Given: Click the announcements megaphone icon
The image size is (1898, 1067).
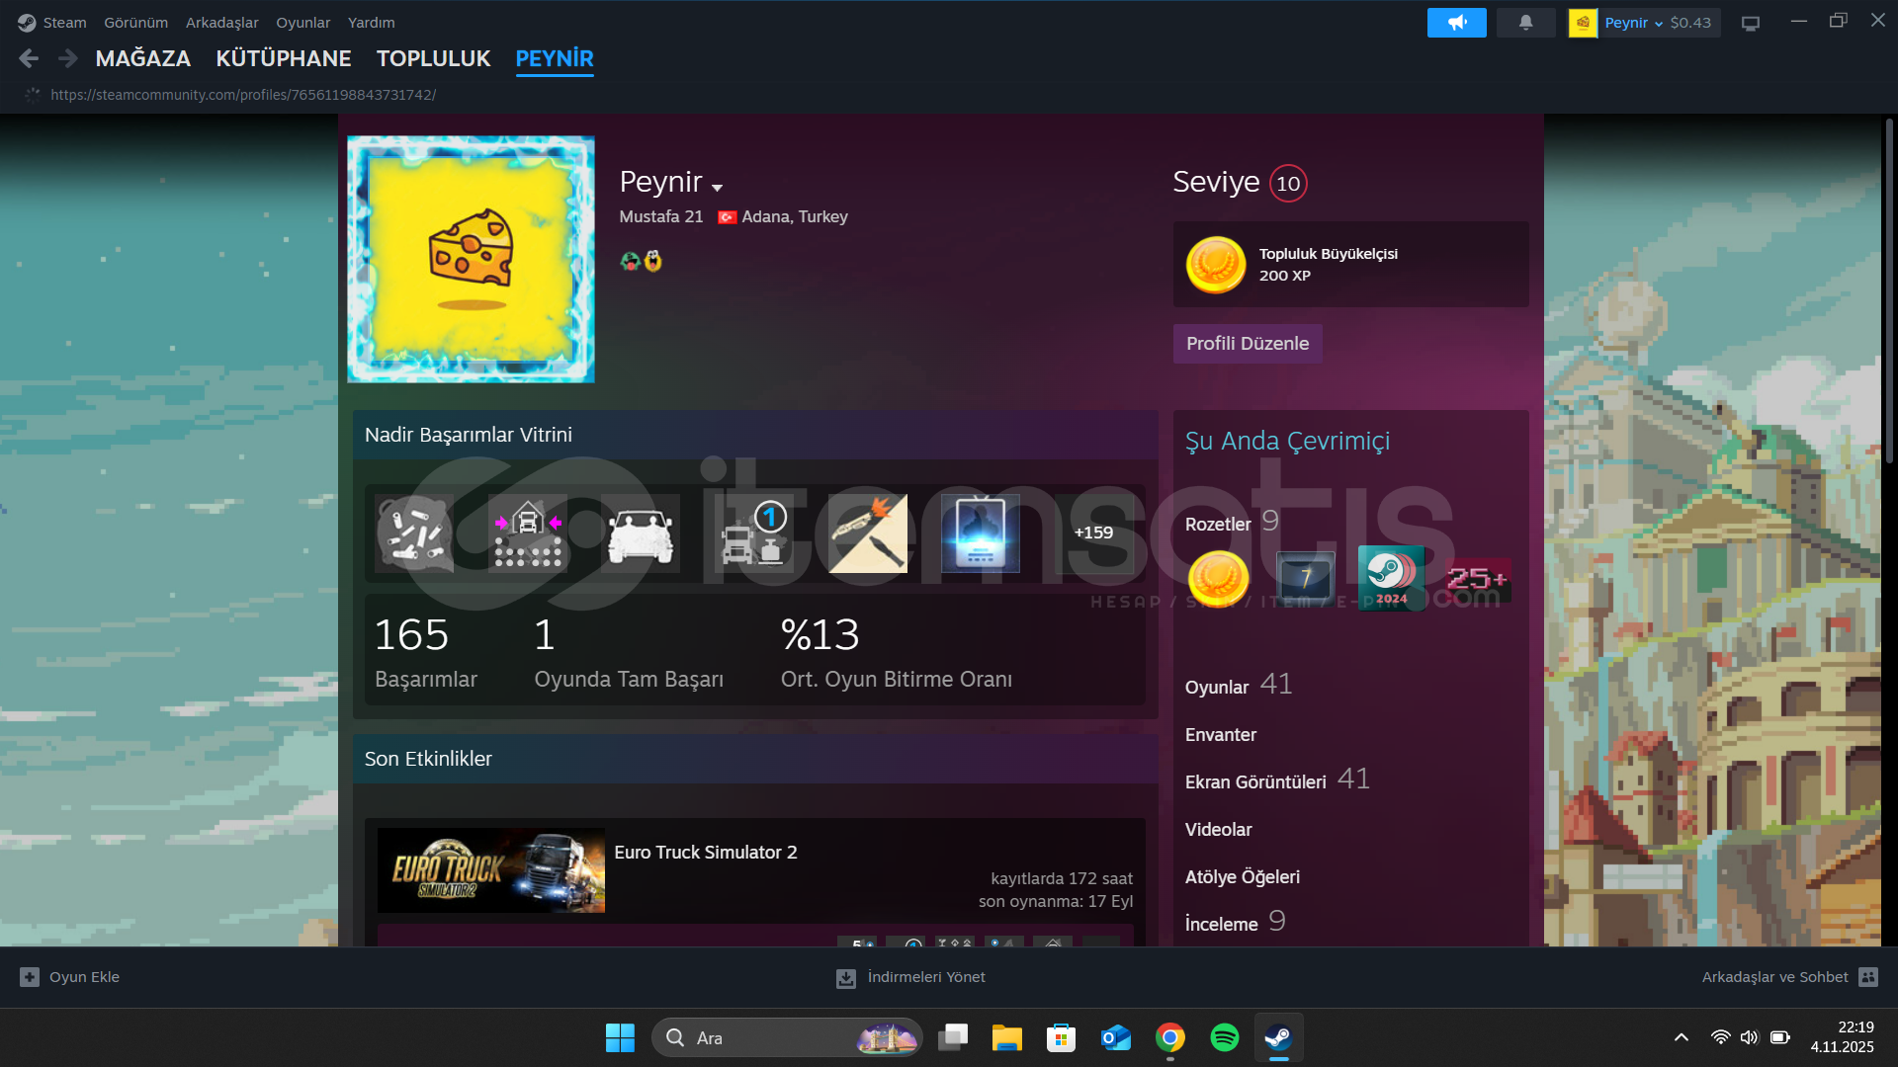Looking at the screenshot, I should point(1456,23).
